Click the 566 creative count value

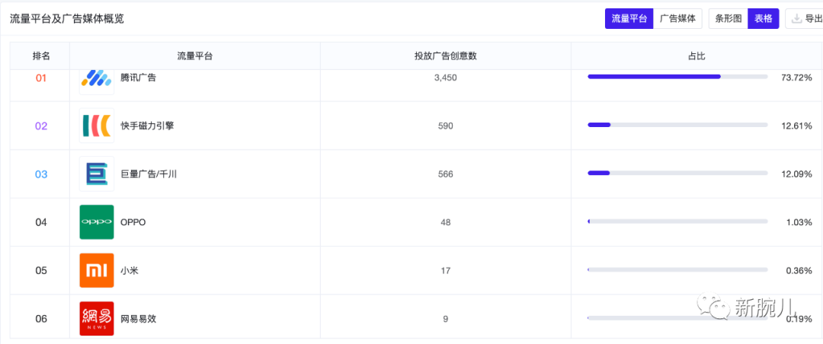coord(446,174)
